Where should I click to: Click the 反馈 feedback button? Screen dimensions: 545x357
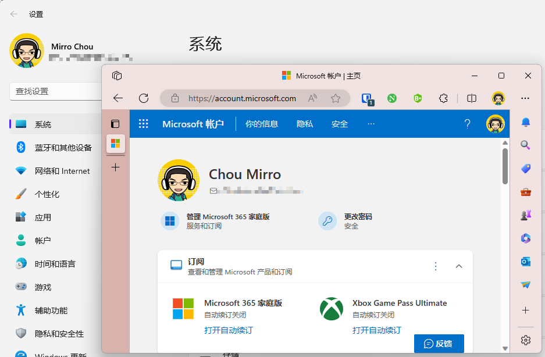click(x=439, y=344)
